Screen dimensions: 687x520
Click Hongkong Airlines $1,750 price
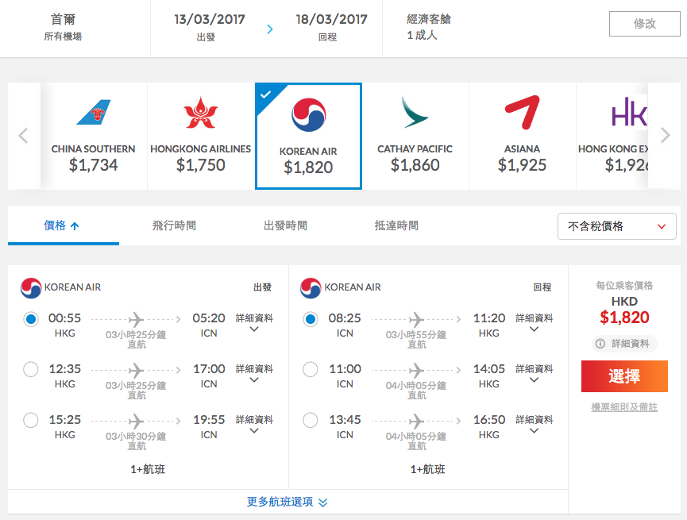click(201, 165)
